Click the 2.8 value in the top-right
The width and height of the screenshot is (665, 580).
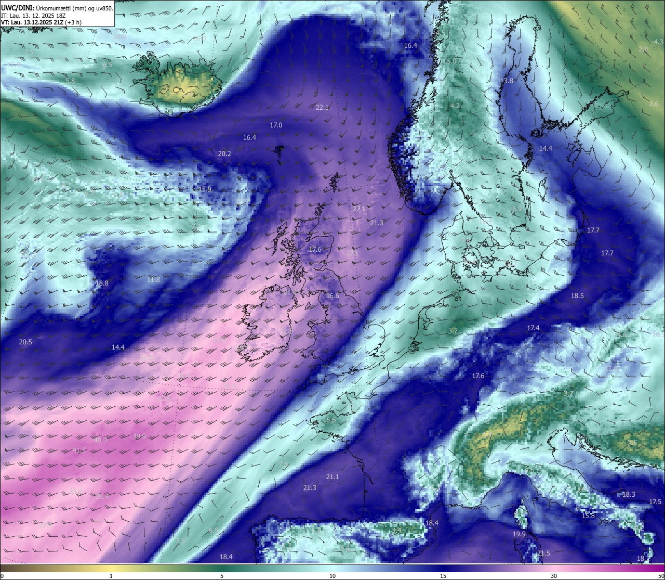[643, 49]
